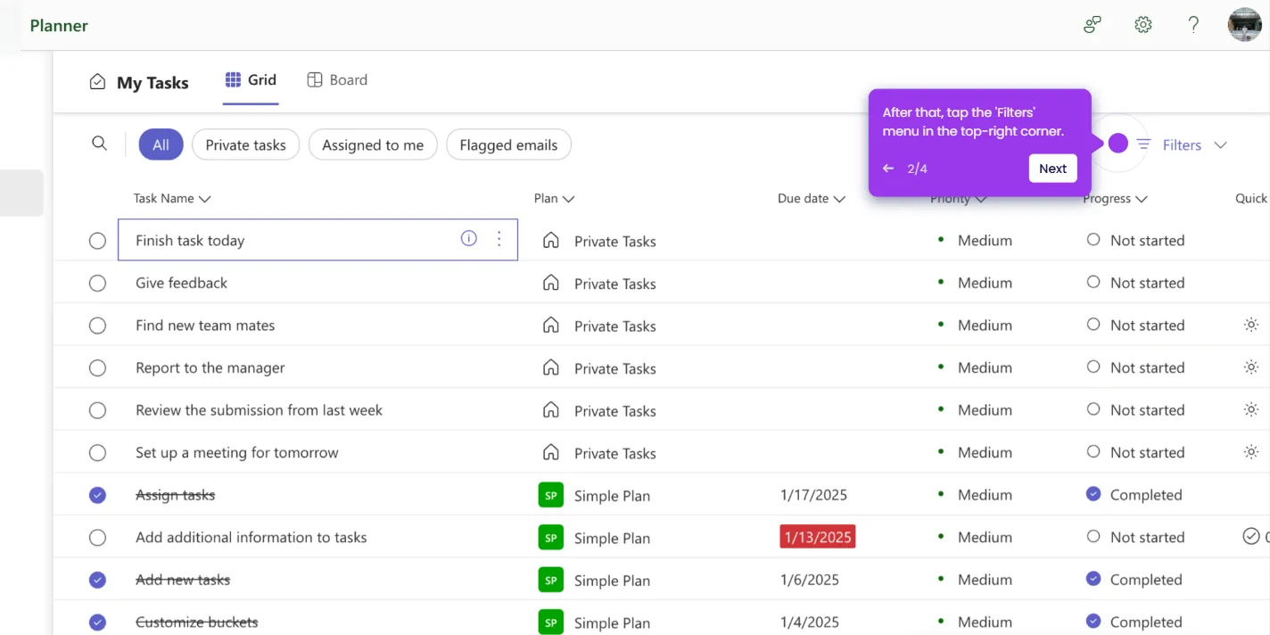
Task: Mark Review the submission from last week complete
Action: click(97, 410)
